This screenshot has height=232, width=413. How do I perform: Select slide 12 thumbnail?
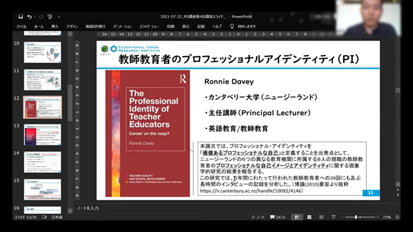[x=43, y=107]
